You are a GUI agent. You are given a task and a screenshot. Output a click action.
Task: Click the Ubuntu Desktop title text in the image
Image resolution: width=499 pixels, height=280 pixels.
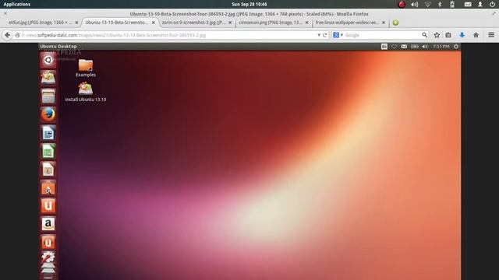click(x=58, y=47)
